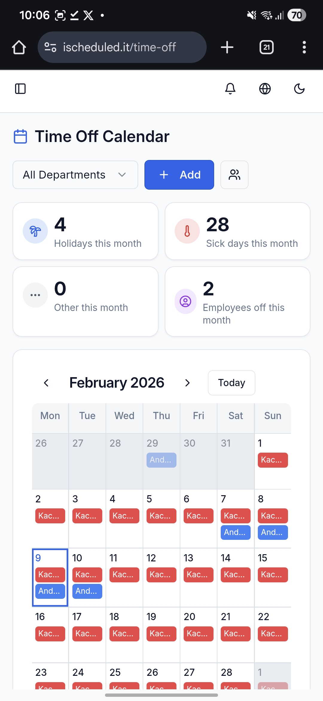323x701 pixels.
Task: Go to previous month chevron
Action: tap(46, 383)
